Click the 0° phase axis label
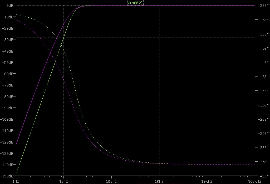The height and width of the screenshot is (184, 270). 266,63
